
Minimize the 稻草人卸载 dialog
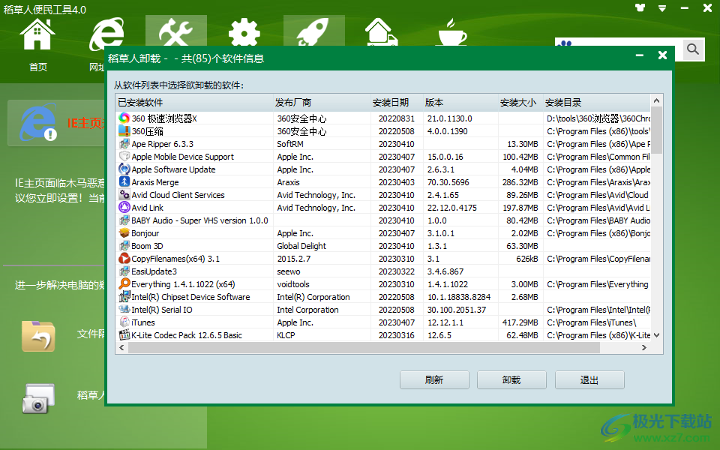pyautogui.click(x=640, y=55)
